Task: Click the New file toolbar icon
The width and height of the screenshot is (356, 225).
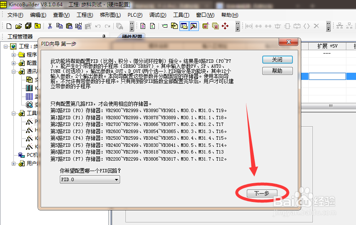Action: pos(9,26)
